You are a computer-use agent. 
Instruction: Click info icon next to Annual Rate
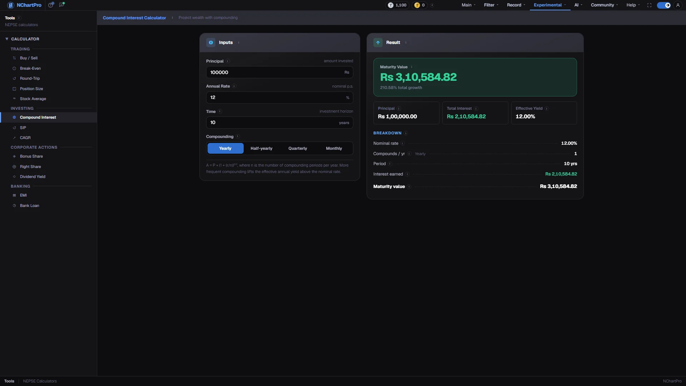point(234,86)
